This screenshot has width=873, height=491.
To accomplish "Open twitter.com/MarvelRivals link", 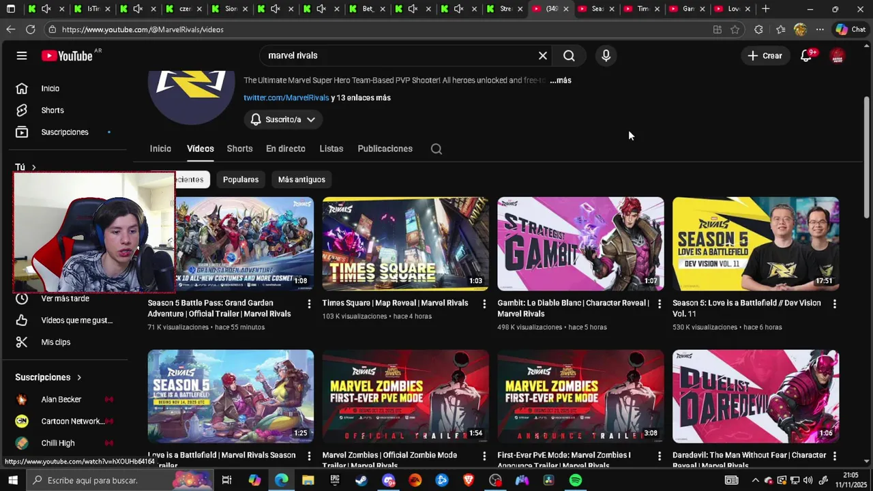I will pyautogui.click(x=286, y=98).
